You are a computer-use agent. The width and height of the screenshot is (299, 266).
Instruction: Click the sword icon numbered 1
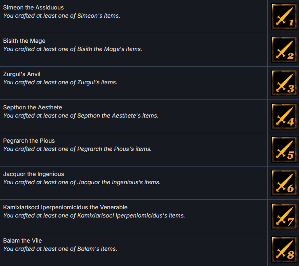(x=285, y=16)
